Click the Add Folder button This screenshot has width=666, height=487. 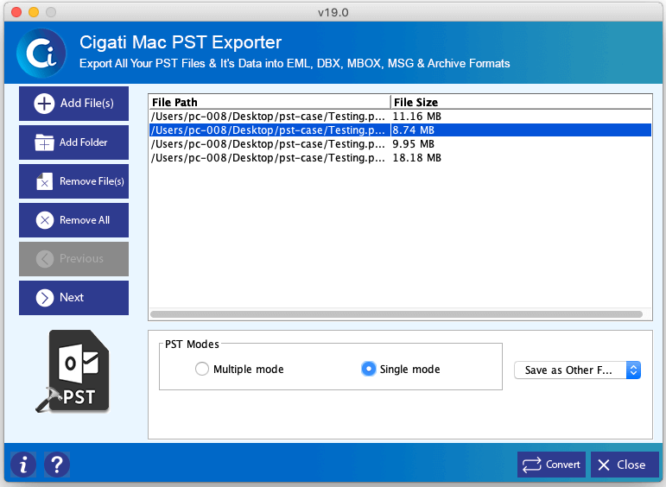73,142
